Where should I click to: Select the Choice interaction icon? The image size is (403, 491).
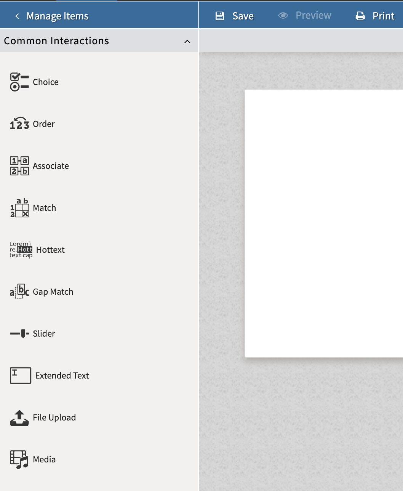point(19,82)
